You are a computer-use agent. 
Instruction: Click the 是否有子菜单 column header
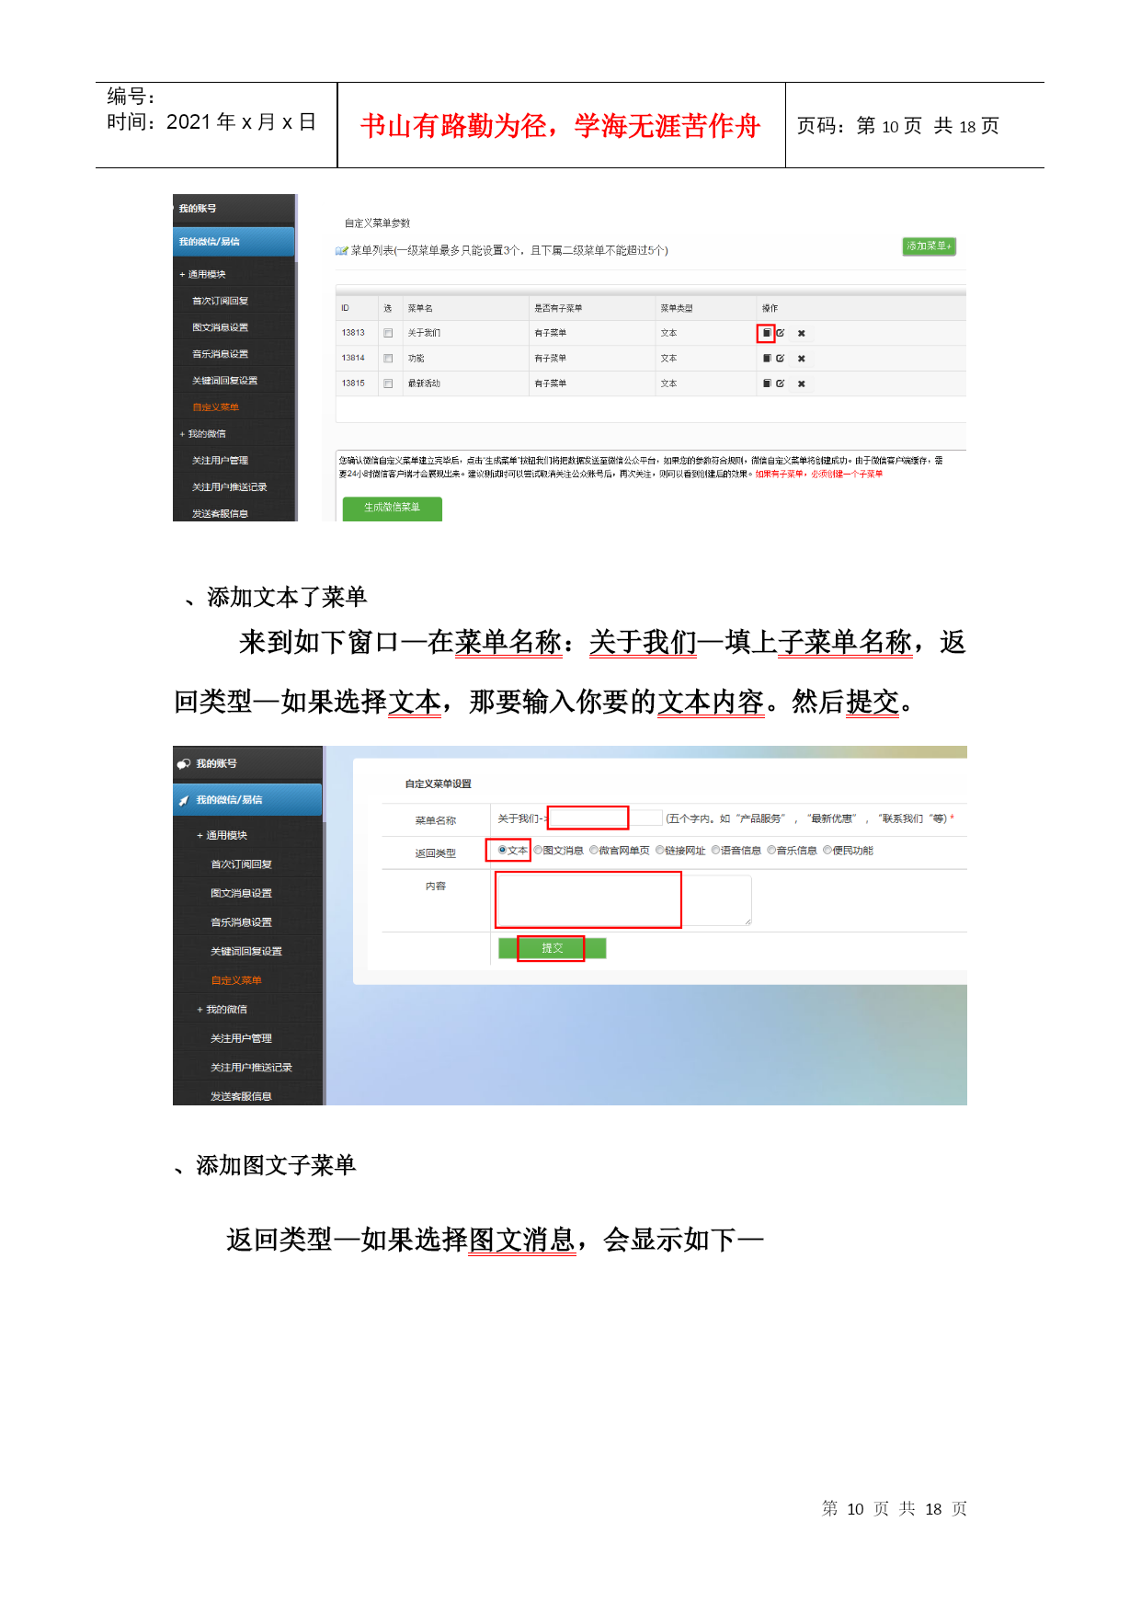[x=558, y=308]
